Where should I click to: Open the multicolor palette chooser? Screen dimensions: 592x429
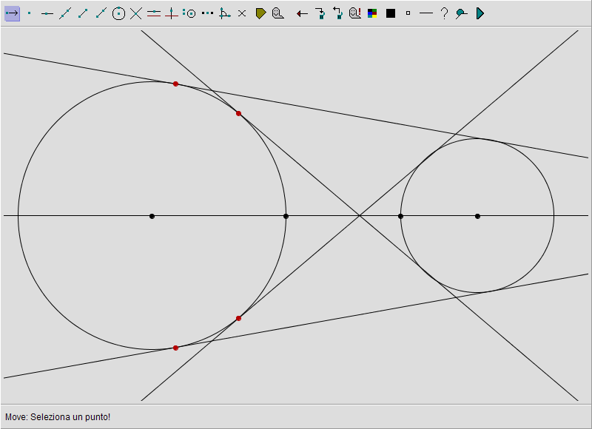pyautogui.click(x=373, y=13)
